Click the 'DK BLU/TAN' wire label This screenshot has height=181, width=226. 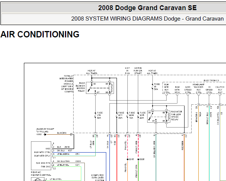(63, 161)
